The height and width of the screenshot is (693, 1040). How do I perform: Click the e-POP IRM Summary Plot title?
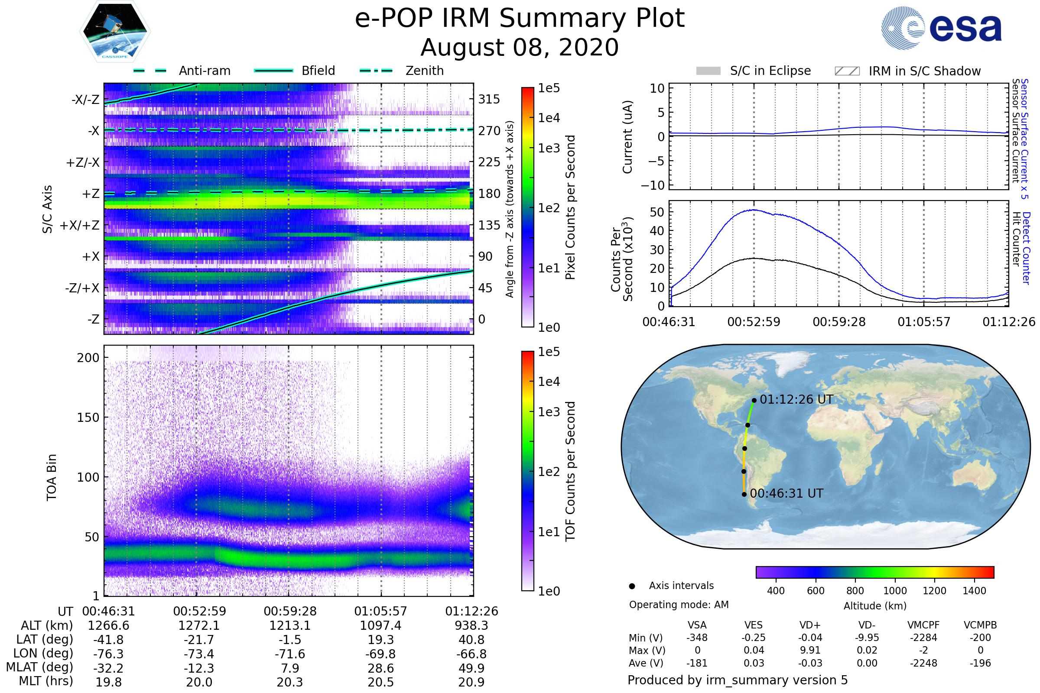click(520, 19)
